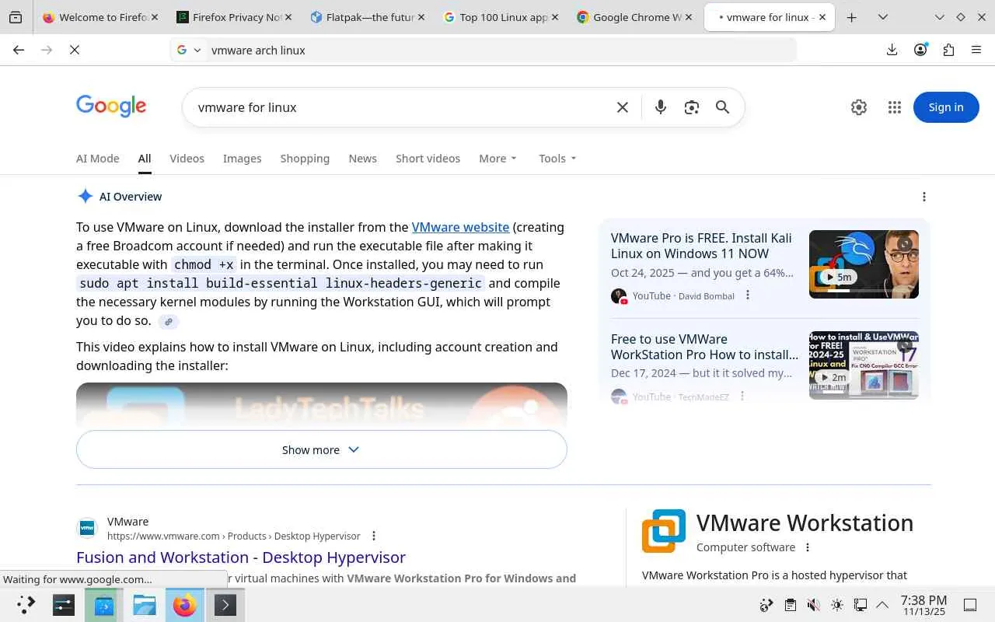Open options for the David Bombal video
This screenshot has height=622, width=995.
748,295
